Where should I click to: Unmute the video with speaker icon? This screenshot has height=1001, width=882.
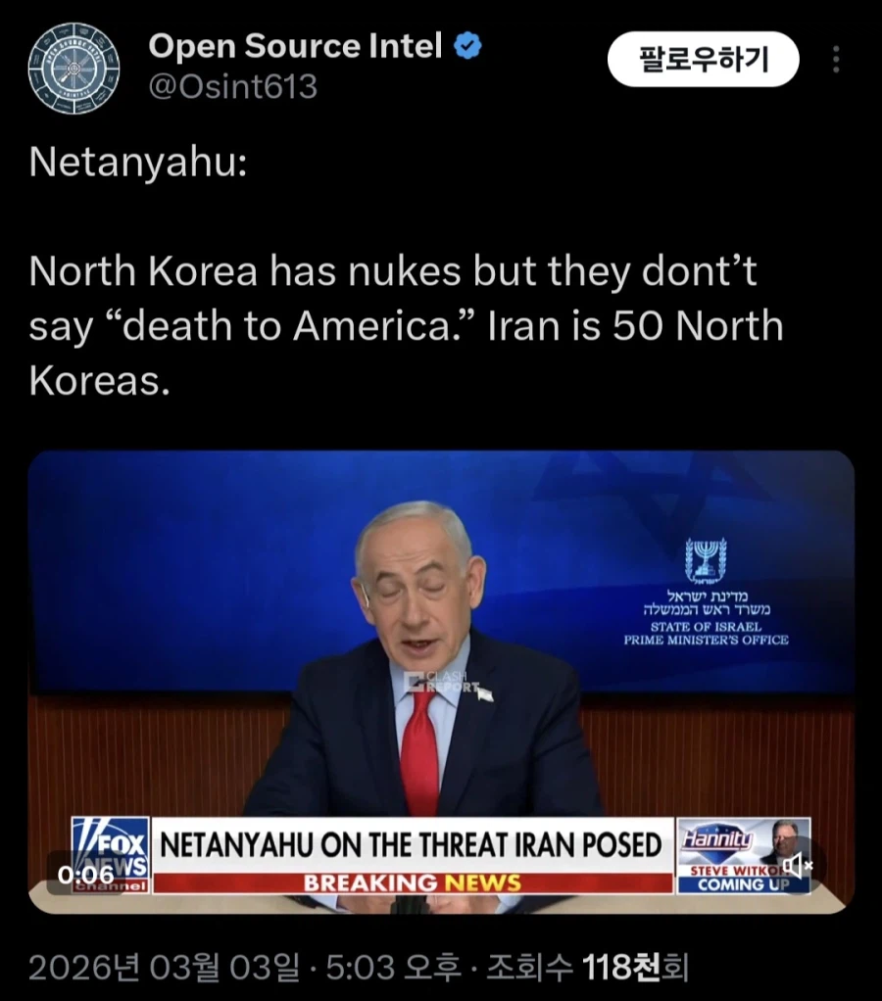(x=796, y=866)
